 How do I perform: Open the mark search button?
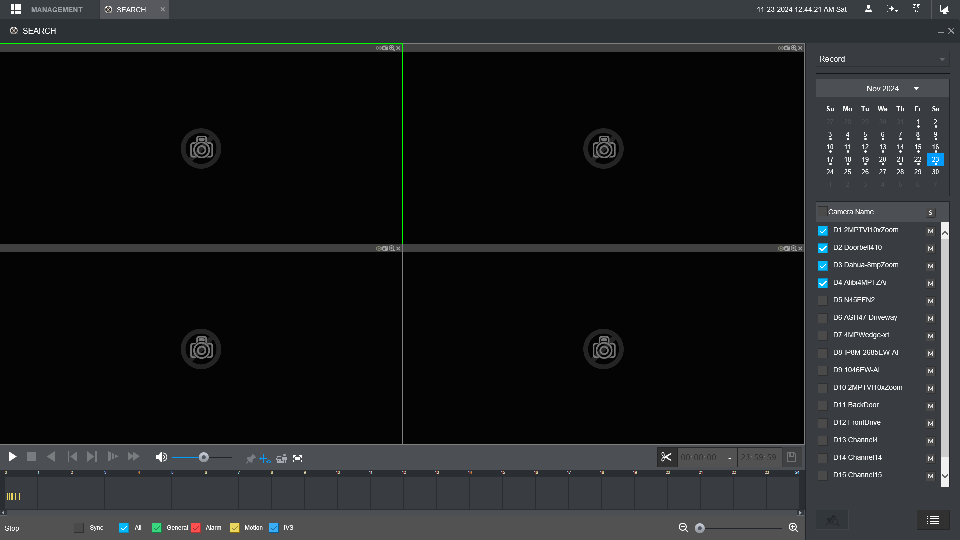(x=832, y=520)
